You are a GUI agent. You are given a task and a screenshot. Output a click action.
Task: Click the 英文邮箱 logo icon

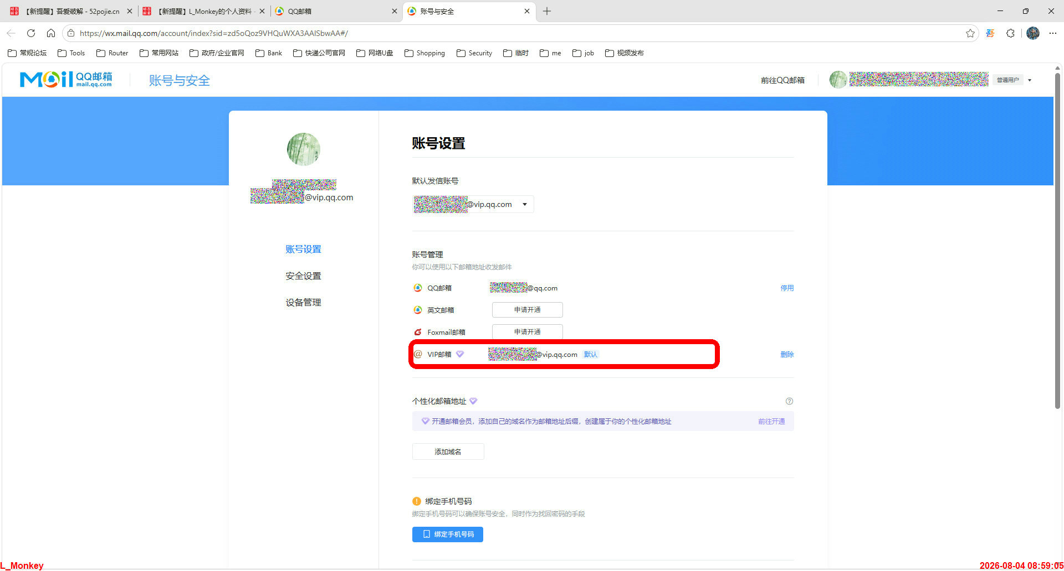(418, 310)
